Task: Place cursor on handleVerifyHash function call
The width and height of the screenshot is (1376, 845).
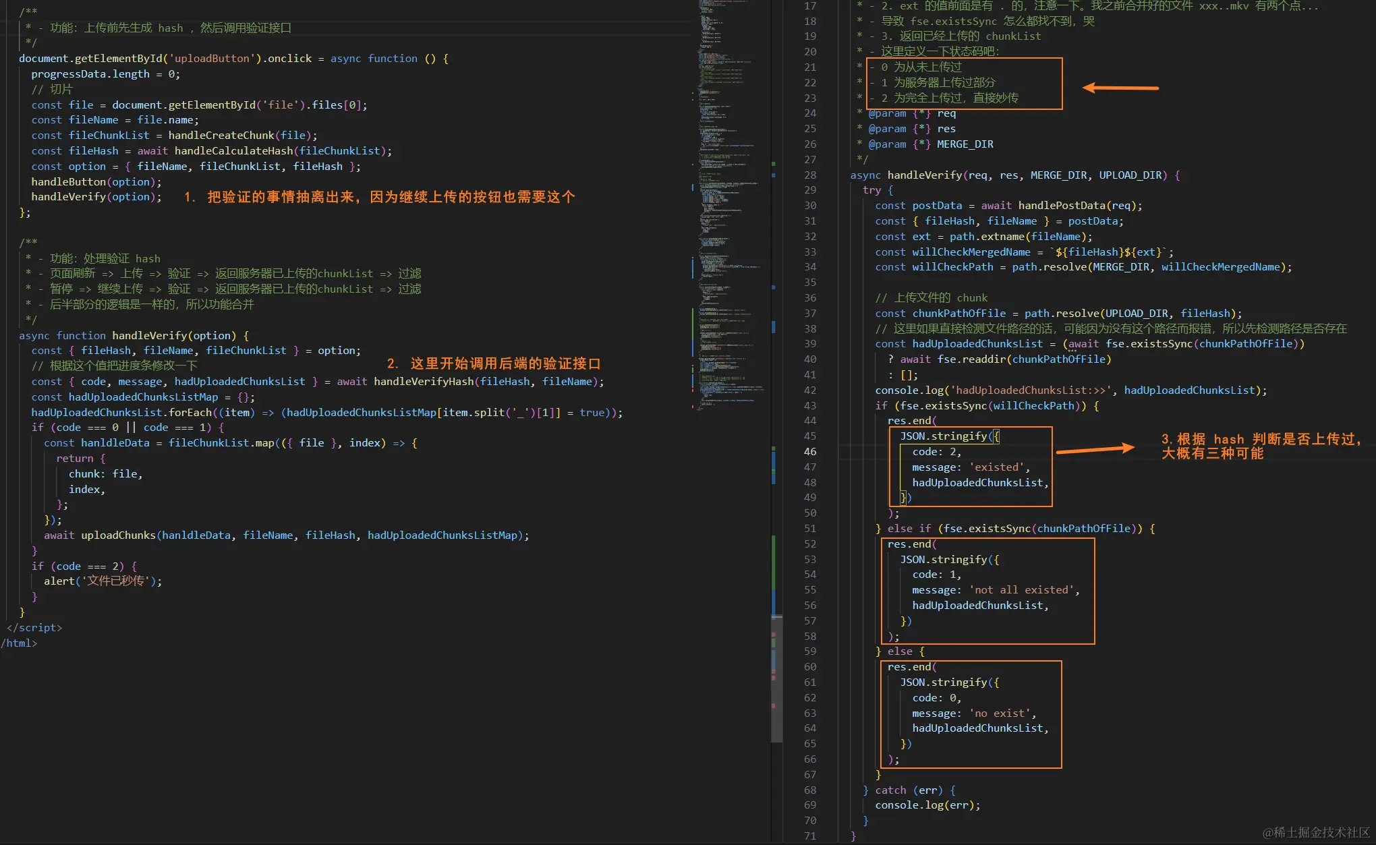Action: (424, 382)
